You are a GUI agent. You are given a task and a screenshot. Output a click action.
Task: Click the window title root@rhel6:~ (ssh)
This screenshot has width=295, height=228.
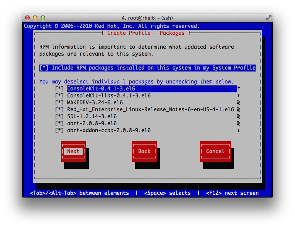coord(147,18)
